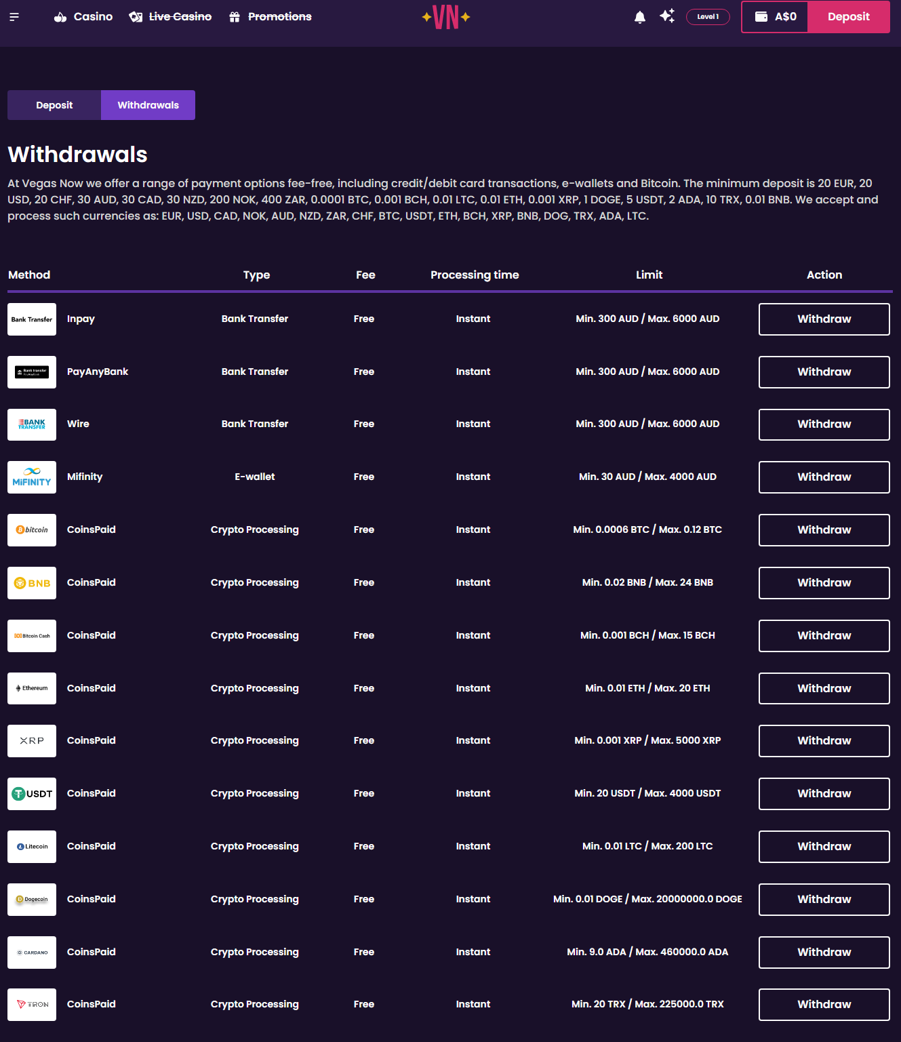This screenshot has width=901, height=1042.
Task: Click the VN logo in header
Action: coord(446,17)
